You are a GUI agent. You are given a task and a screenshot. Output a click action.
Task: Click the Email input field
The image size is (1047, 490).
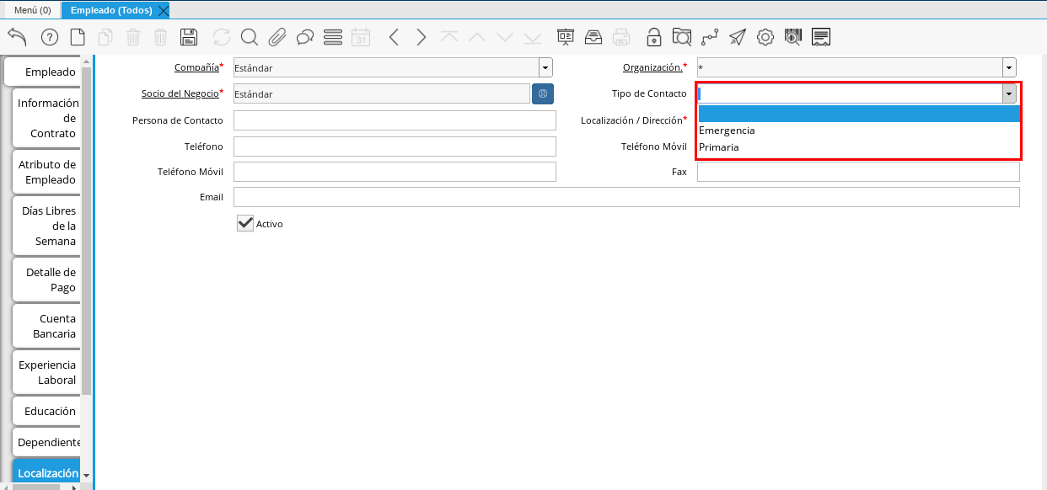point(626,197)
